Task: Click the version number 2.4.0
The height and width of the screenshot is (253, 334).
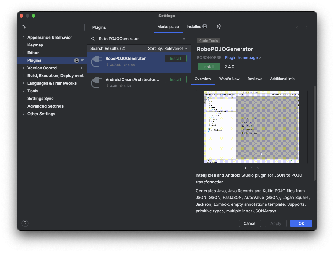Action: click(x=229, y=67)
